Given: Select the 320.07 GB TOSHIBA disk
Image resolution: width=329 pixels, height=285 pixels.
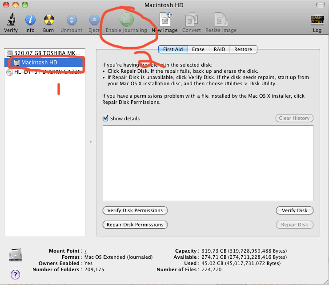Looking at the screenshot, I should 44,53.
